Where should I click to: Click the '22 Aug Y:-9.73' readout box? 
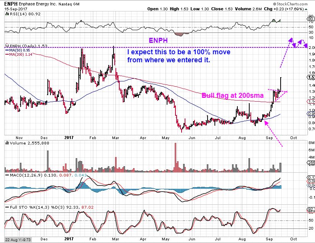tap(18, 240)
